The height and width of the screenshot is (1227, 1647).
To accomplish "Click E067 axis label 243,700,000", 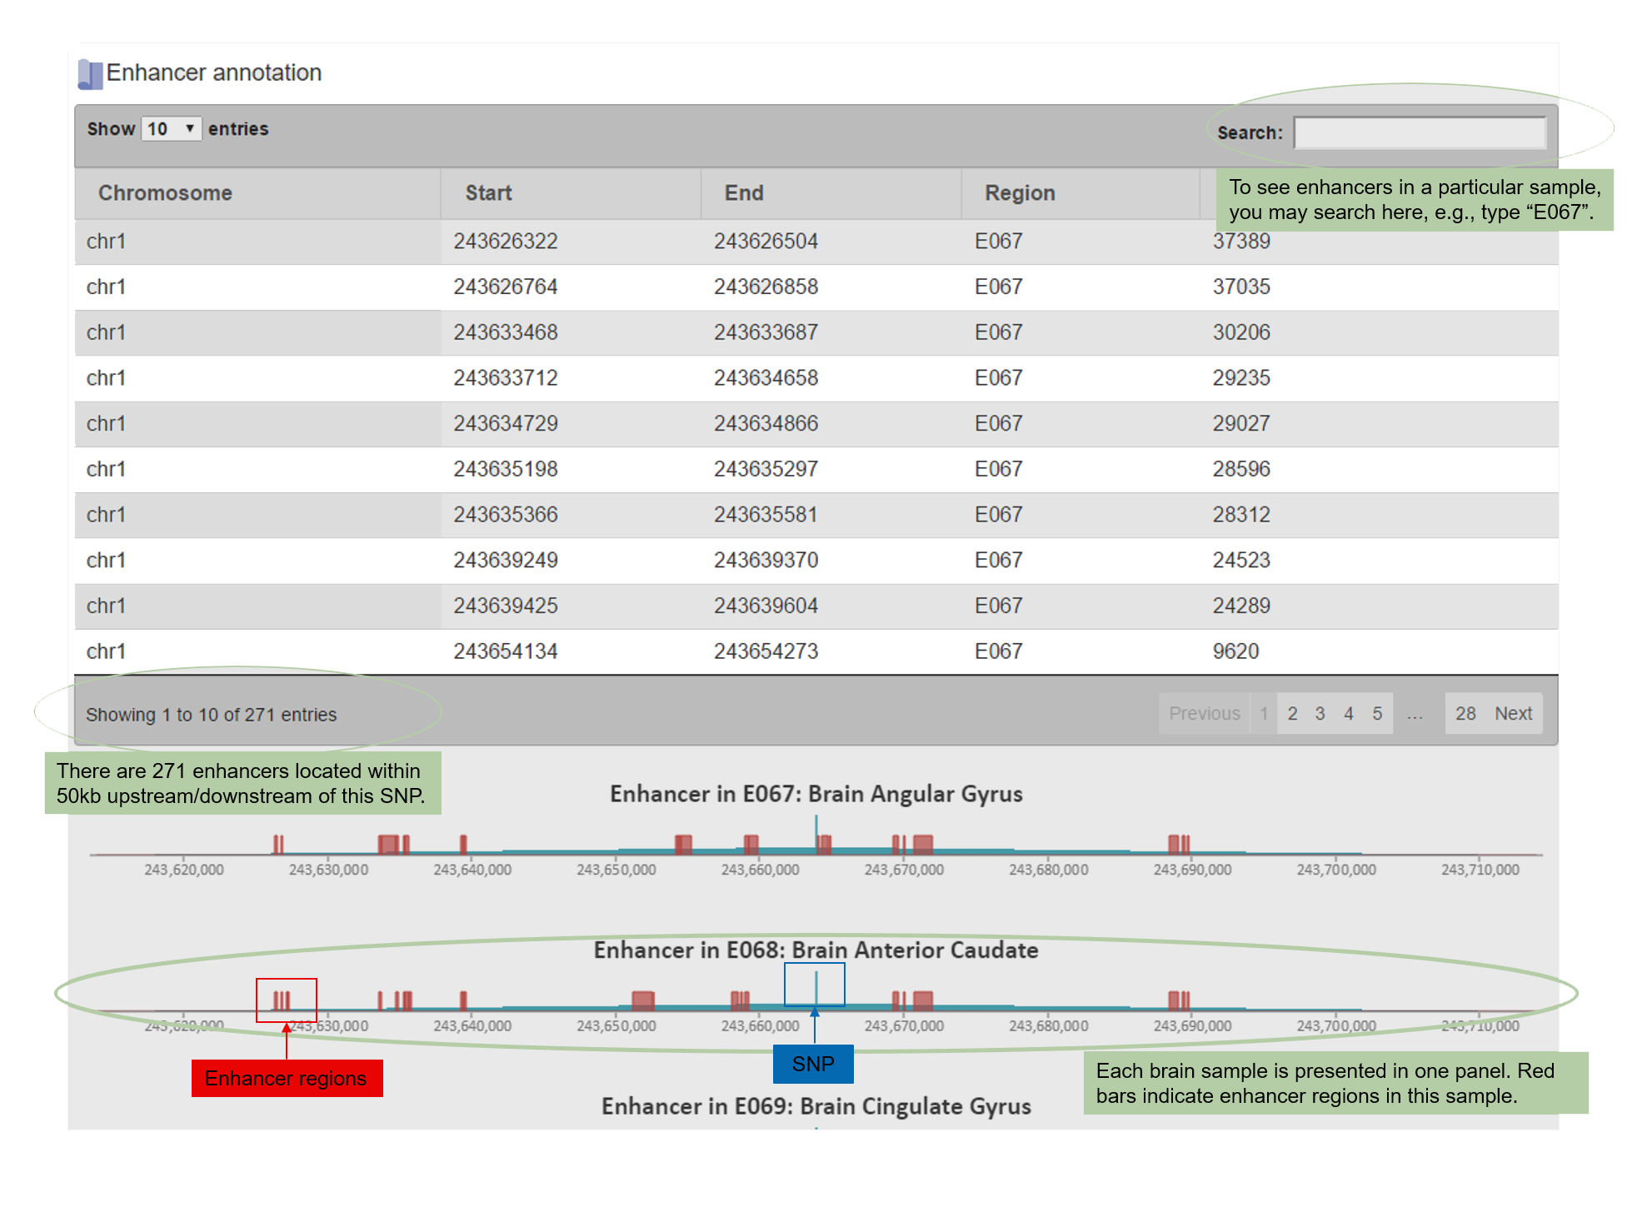I will click(1336, 870).
